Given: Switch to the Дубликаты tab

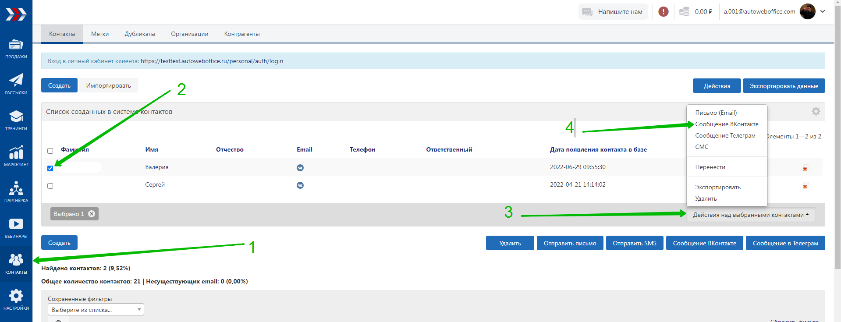Looking at the screenshot, I should click(140, 34).
